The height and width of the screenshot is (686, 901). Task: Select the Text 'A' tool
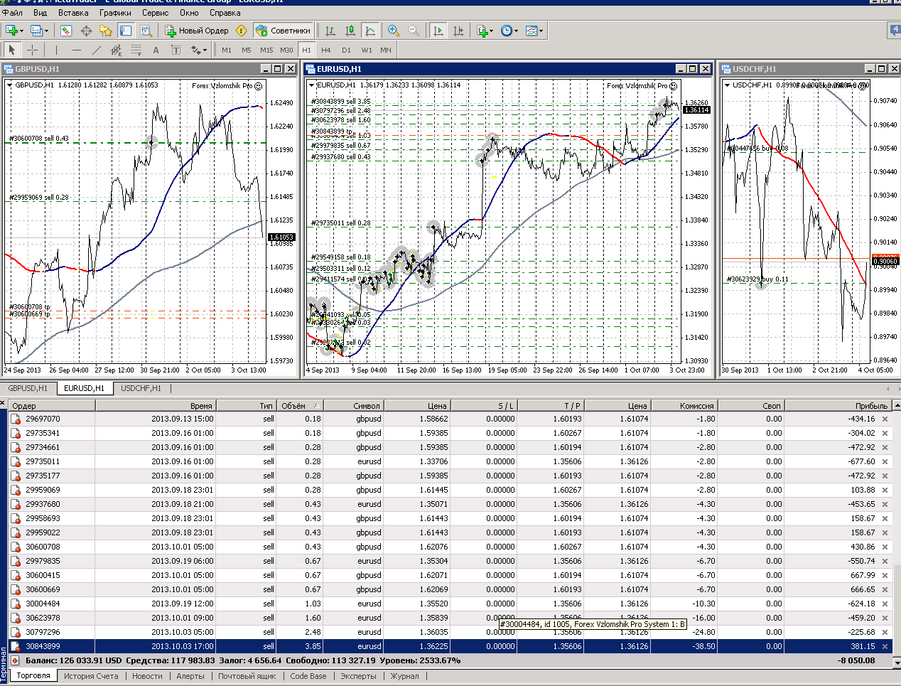click(x=156, y=50)
